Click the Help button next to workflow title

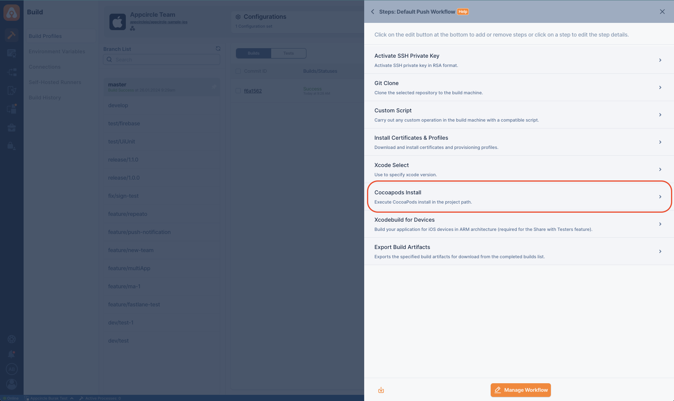tap(462, 12)
